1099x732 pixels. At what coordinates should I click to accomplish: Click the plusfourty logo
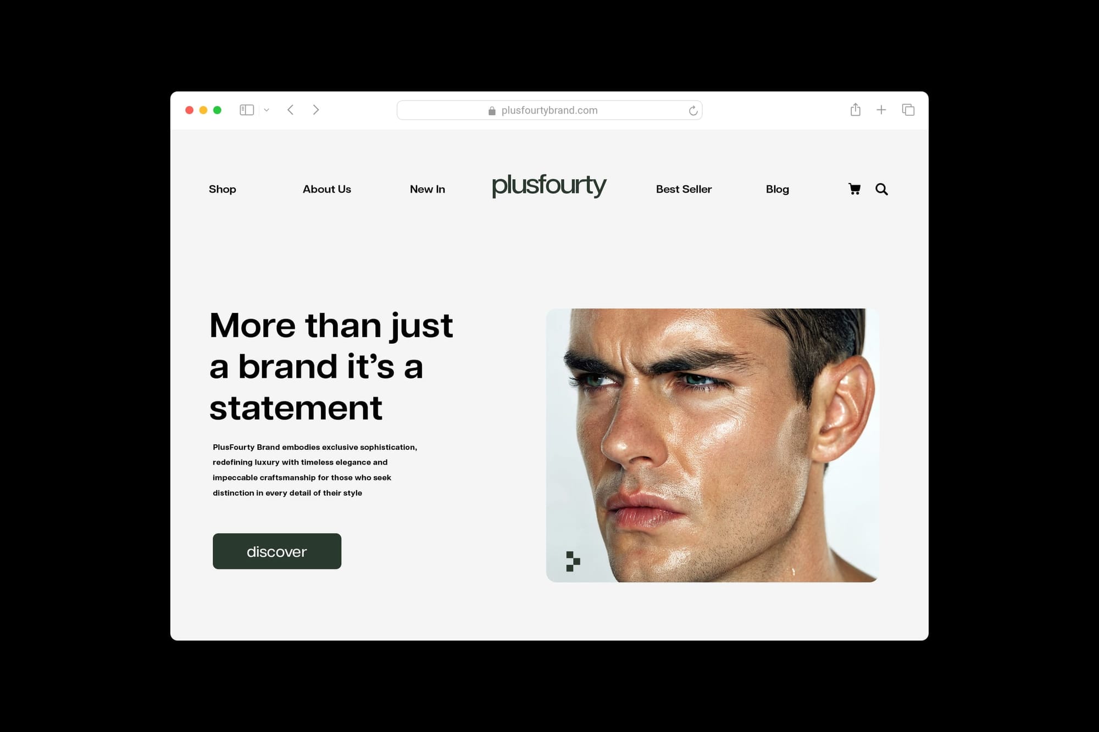click(x=549, y=186)
